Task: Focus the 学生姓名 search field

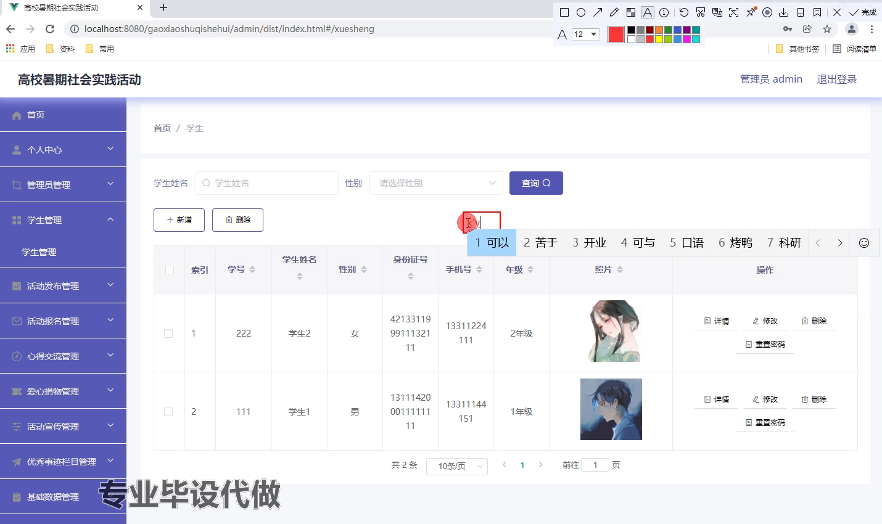Action: tap(267, 183)
